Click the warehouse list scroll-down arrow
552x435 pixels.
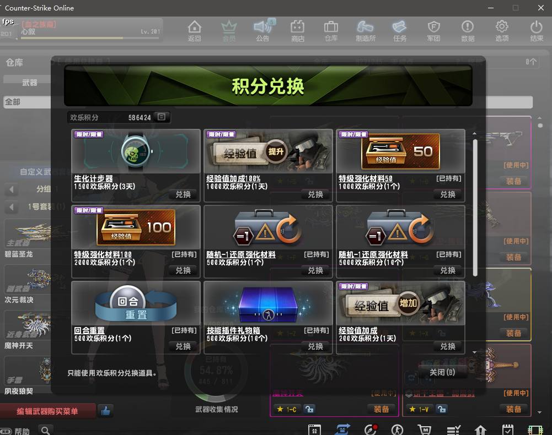tap(540, 412)
